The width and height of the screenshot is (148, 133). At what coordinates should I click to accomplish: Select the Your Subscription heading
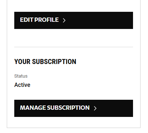[45, 61]
